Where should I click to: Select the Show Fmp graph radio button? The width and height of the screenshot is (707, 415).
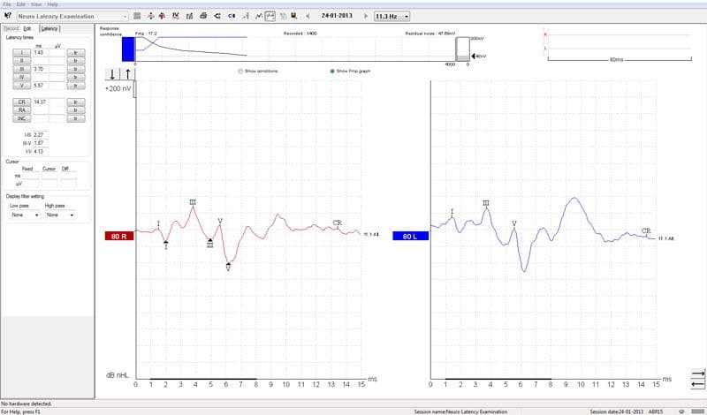pos(332,72)
